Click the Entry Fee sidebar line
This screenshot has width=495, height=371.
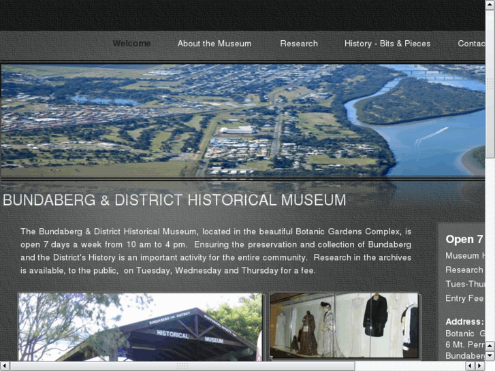[x=464, y=298]
